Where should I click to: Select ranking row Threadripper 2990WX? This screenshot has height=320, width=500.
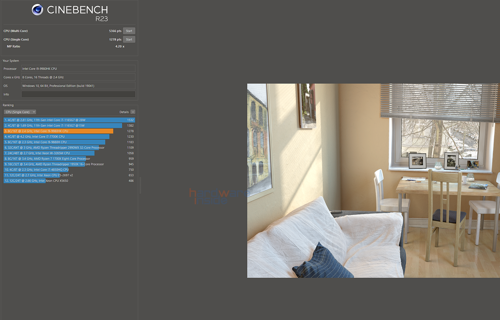click(69, 148)
